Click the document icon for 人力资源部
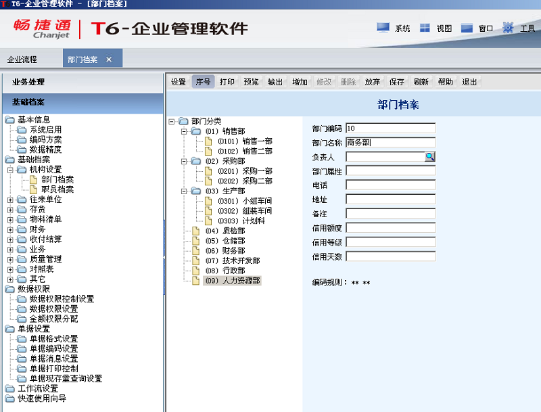This screenshot has height=412, width=541. click(x=196, y=281)
